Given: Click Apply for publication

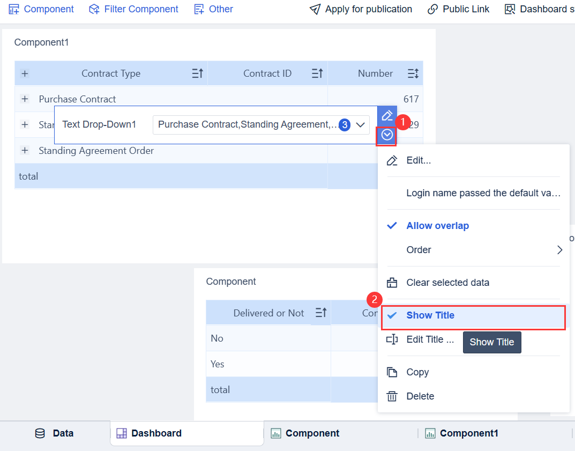Looking at the screenshot, I should pyautogui.click(x=361, y=9).
